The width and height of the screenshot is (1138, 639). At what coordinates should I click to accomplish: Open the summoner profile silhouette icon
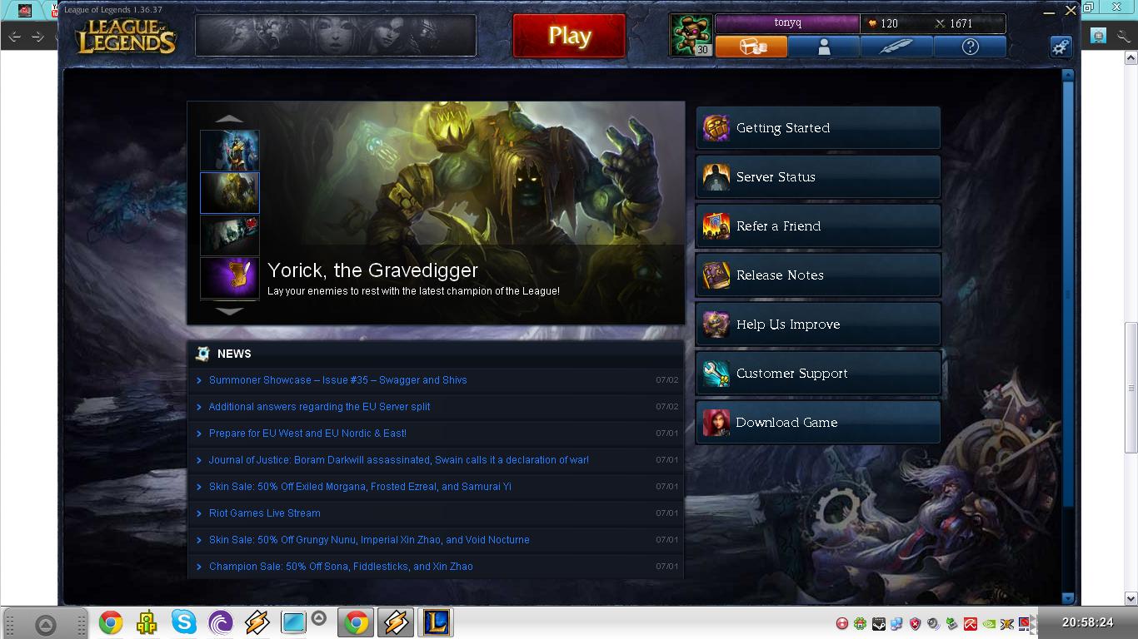(823, 47)
